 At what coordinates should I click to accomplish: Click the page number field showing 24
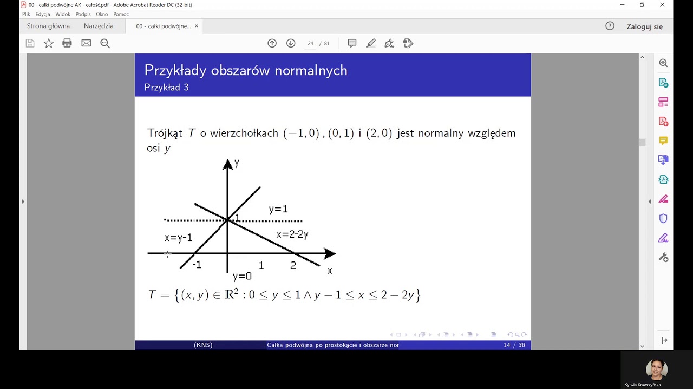click(x=310, y=43)
